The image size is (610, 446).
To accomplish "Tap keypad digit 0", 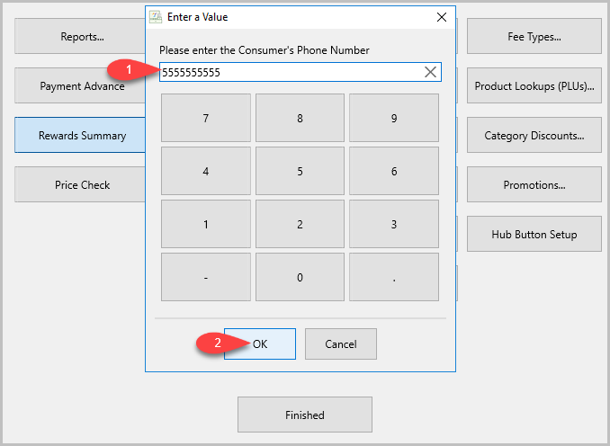I will point(300,277).
